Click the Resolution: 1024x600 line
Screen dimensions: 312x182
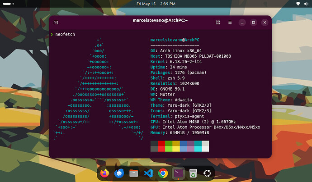[x=175, y=83]
